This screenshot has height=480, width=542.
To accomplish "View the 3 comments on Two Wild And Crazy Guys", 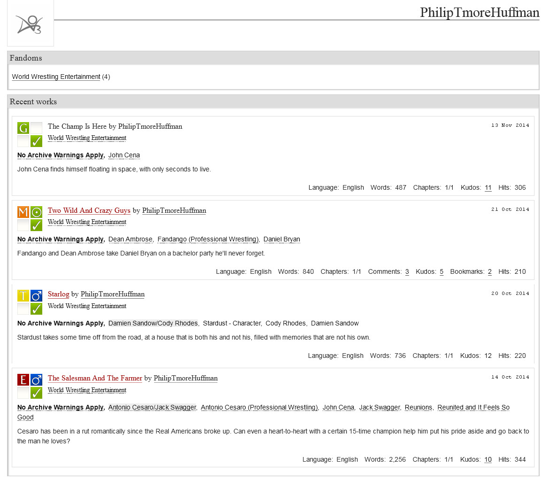I will (x=407, y=271).
